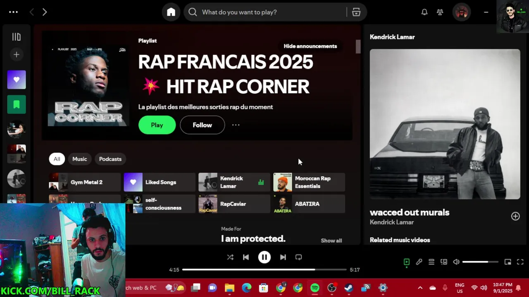Image resolution: width=529 pixels, height=297 pixels.
Task: Open the self-consciousness tile
Action: (160, 204)
